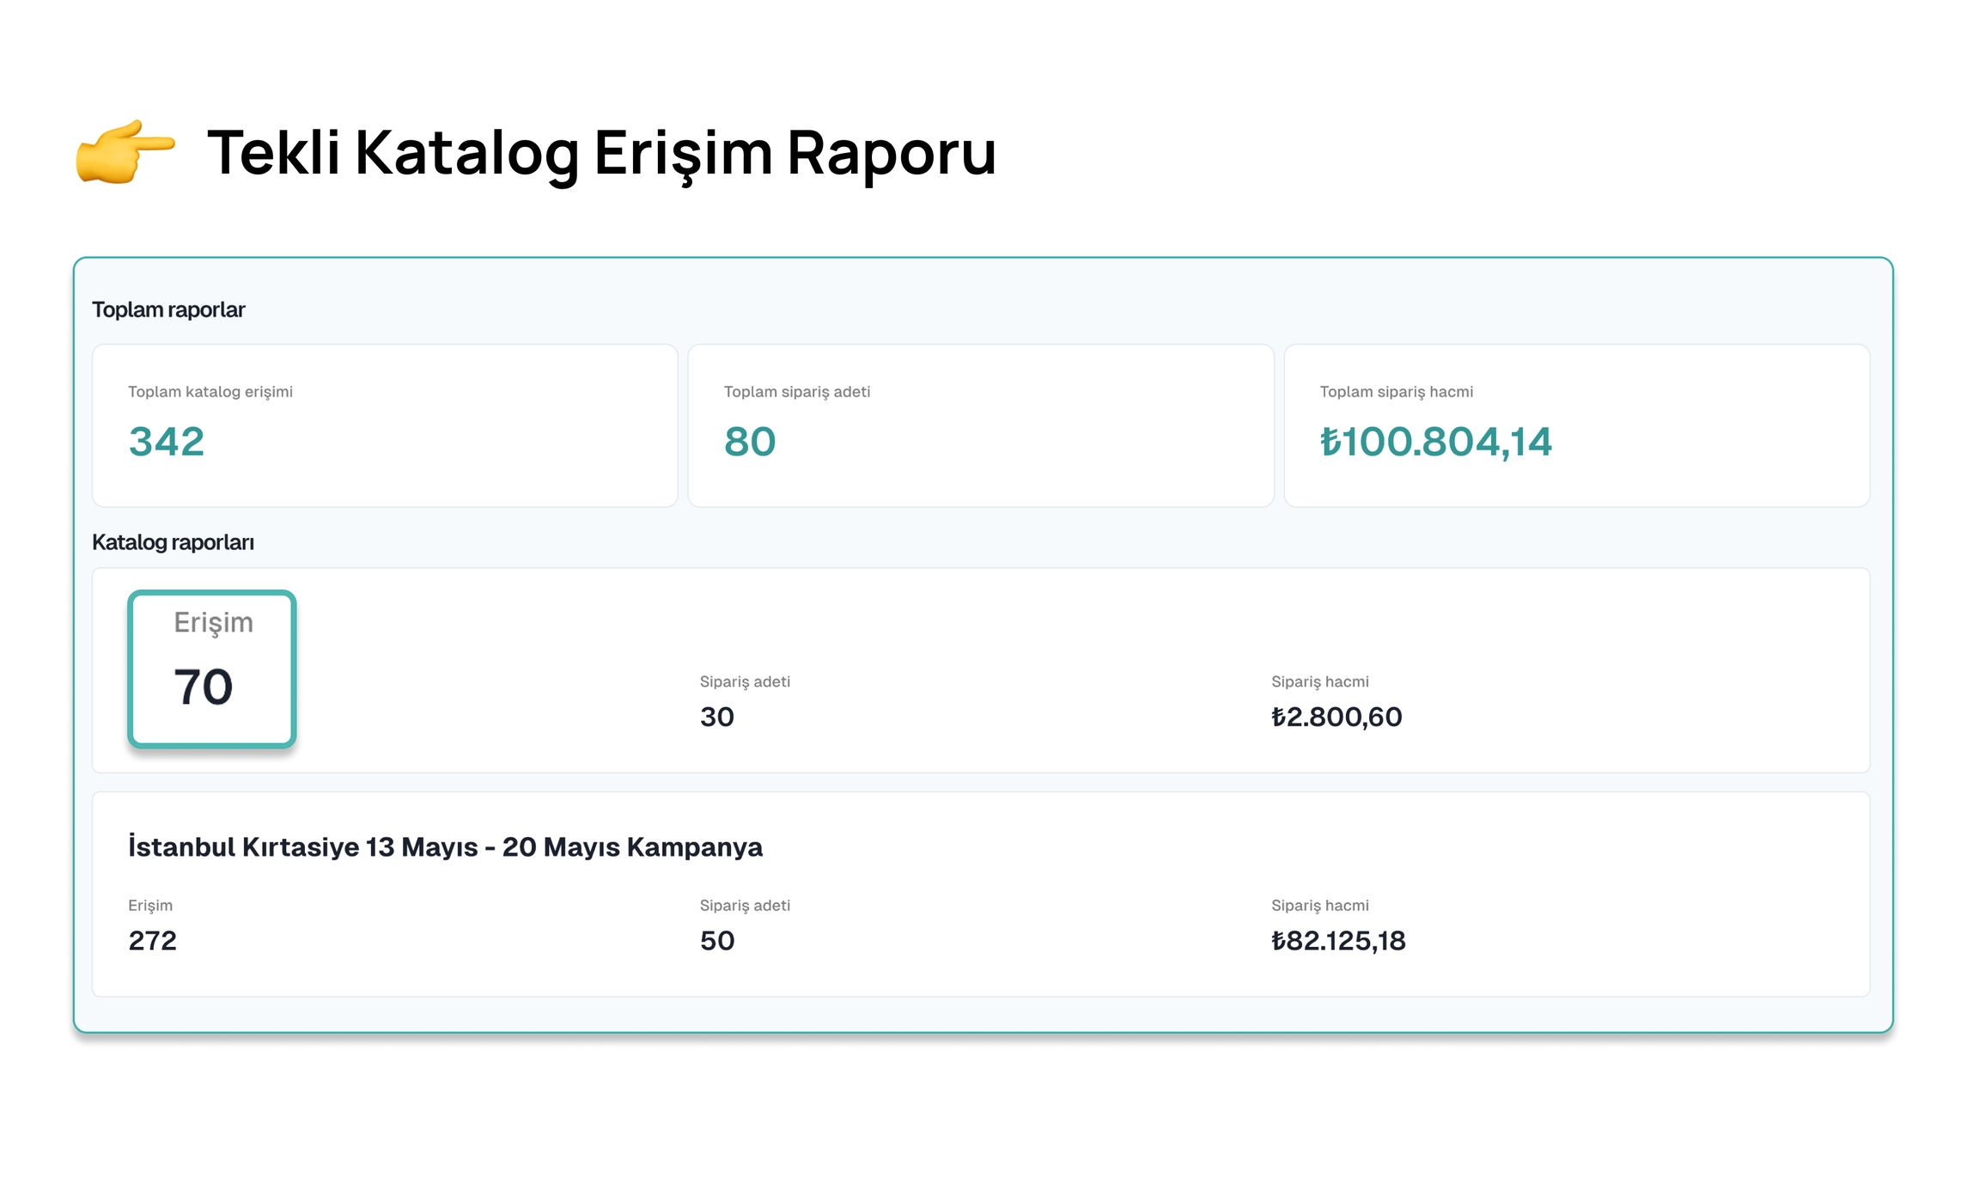Select the order count value 50
Screen dimensions: 1979x1179
pos(717,941)
